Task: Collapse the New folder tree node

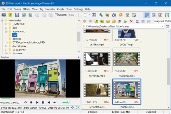Action: (2, 20)
